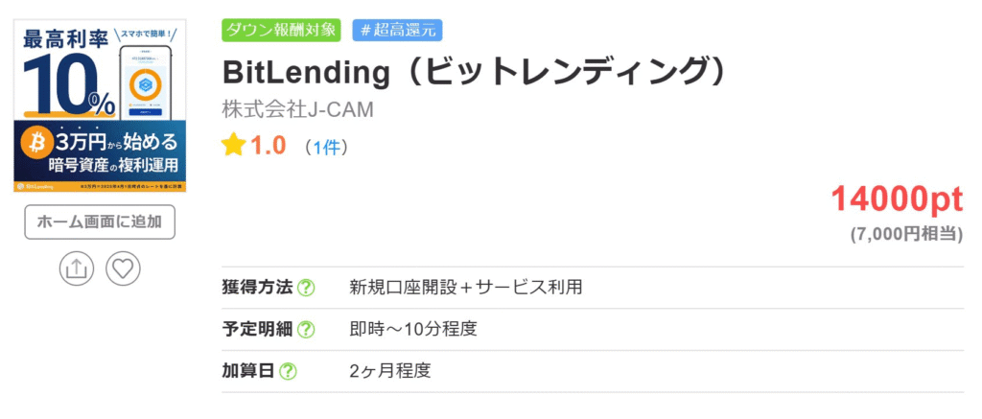Click the 即時～10分程度 value
The image size is (982, 419).
[413, 329]
